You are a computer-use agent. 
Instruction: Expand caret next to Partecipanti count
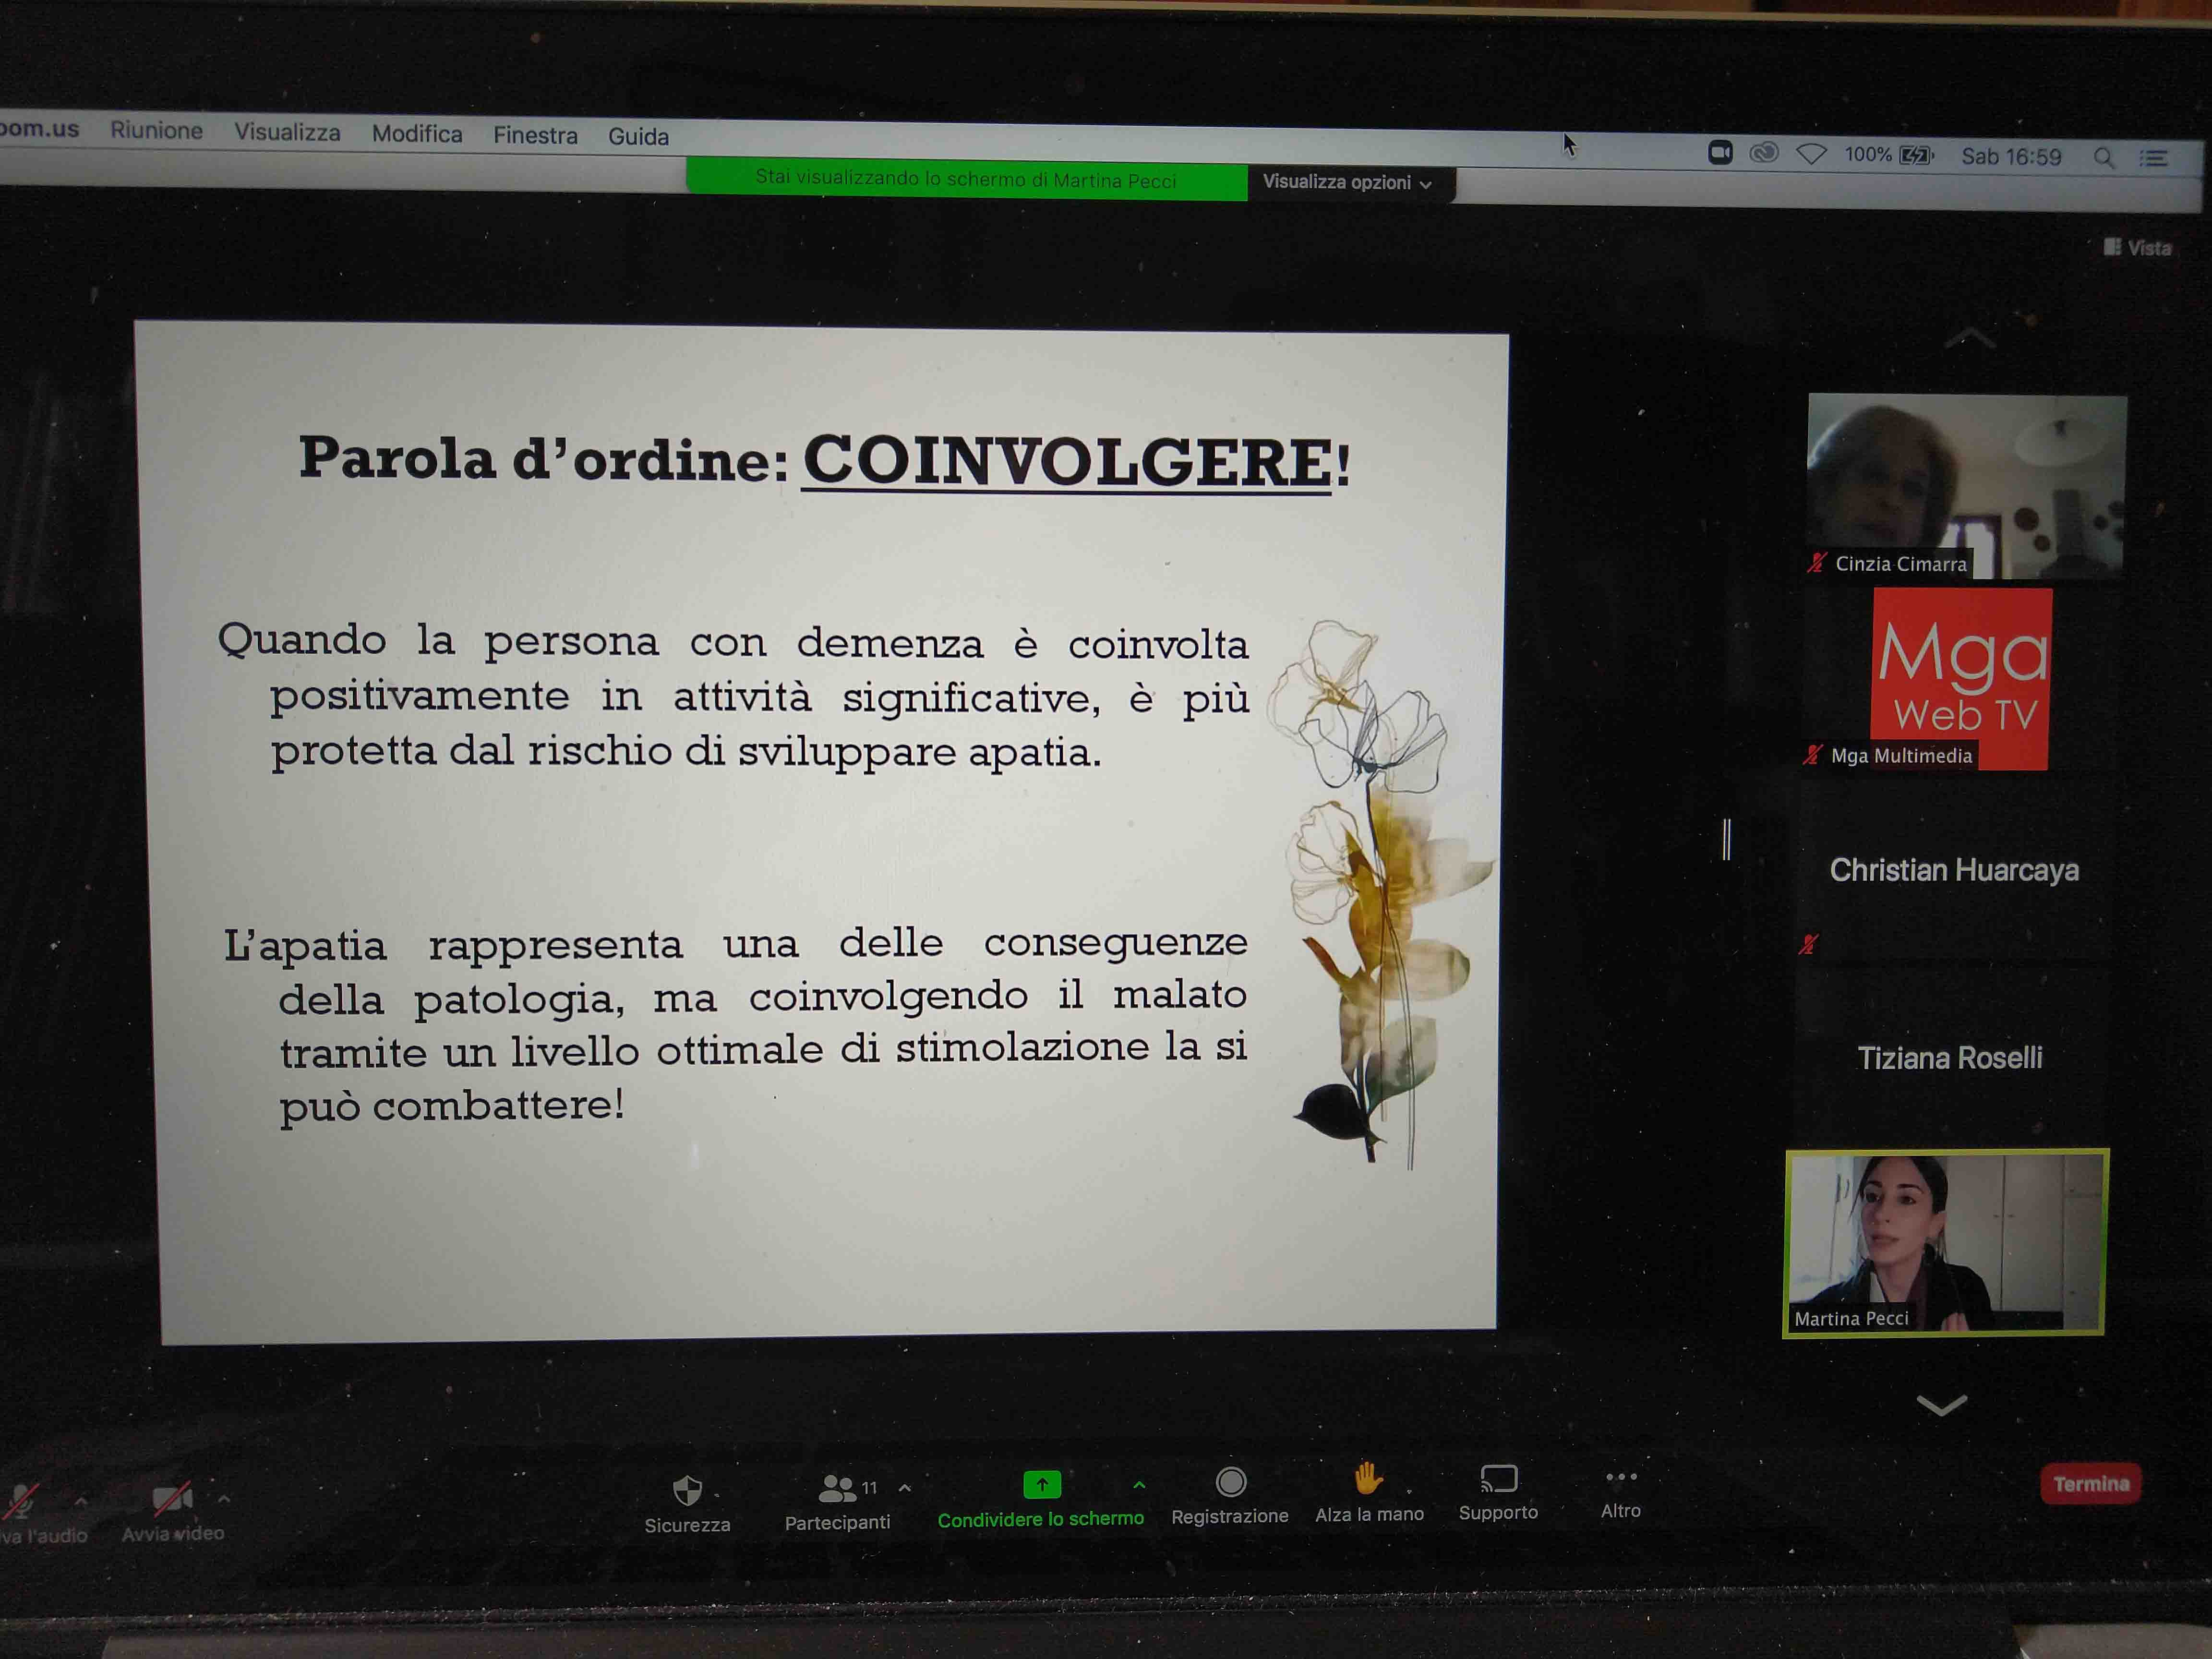pos(905,1488)
